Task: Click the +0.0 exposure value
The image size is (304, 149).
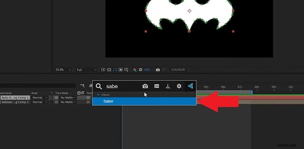Action: pyautogui.click(x=147, y=70)
